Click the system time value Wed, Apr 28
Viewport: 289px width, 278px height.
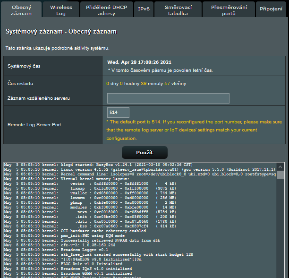point(139,62)
